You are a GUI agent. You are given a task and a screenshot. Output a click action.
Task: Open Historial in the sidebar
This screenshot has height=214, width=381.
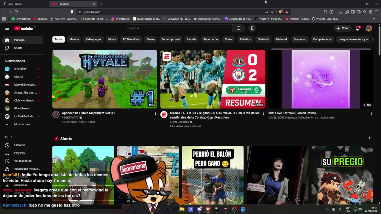(x=23, y=145)
